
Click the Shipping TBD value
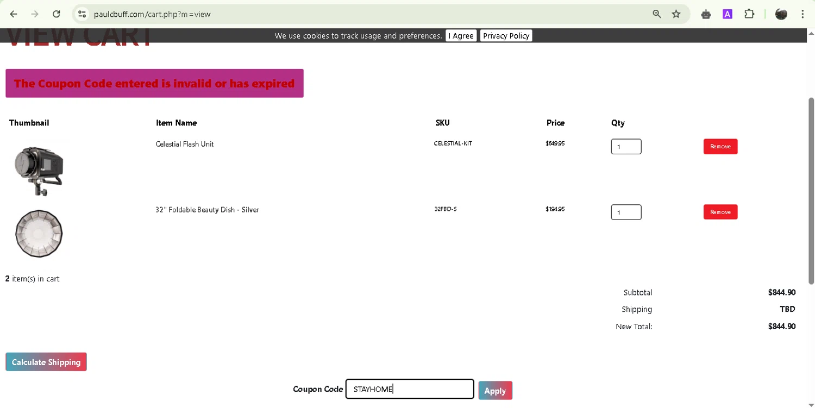click(787, 309)
